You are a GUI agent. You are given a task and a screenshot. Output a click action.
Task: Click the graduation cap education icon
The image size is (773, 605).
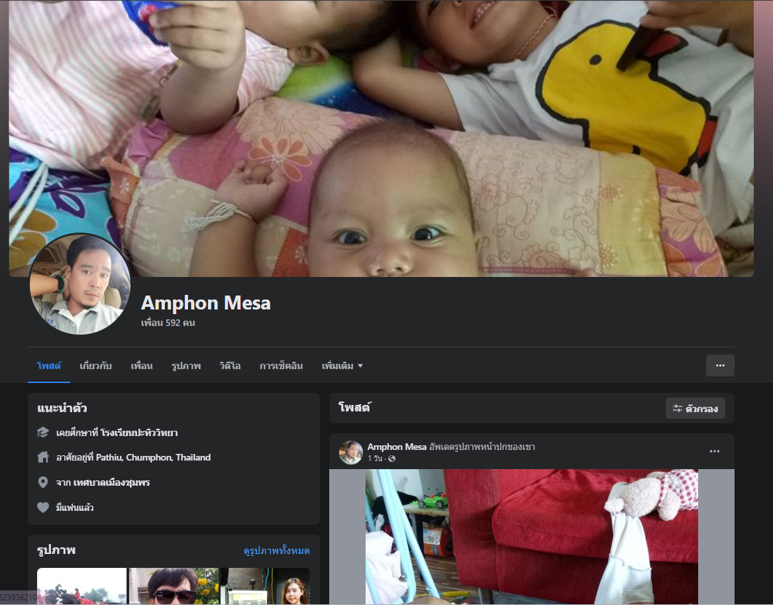pyautogui.click(x=43, y=433)
